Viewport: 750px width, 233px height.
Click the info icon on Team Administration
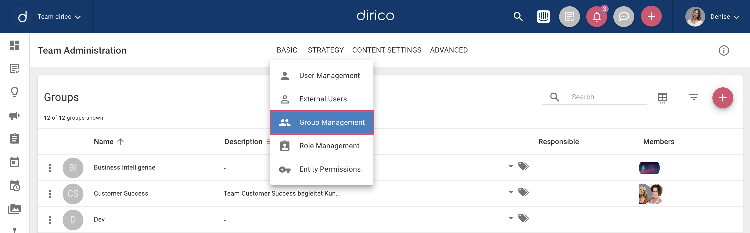[x=723, y=50]
